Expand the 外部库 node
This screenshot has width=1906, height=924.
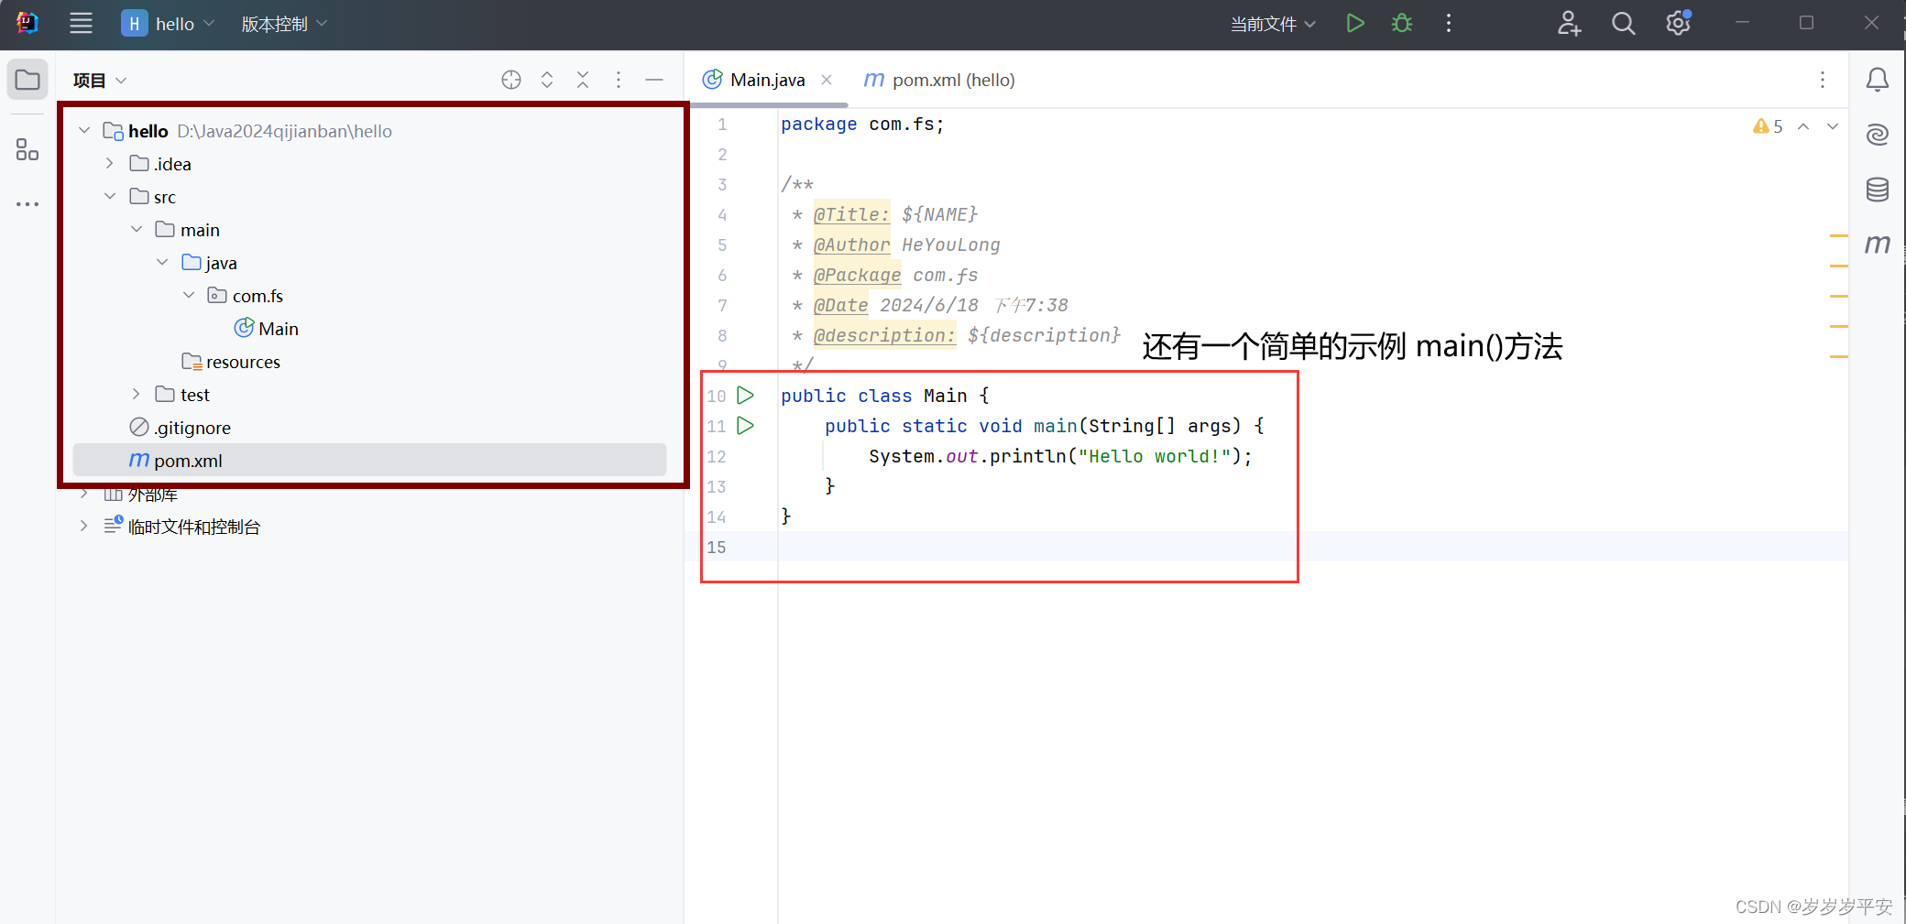tap(84, 494)
